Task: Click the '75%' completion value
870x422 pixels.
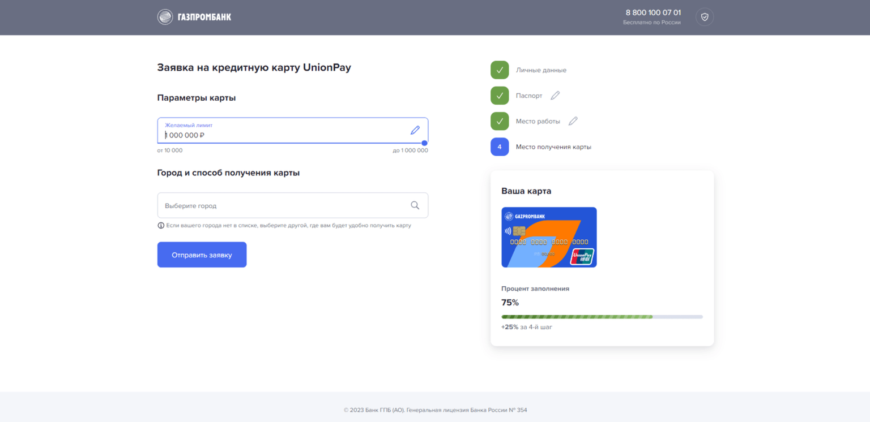Action: 510,303
